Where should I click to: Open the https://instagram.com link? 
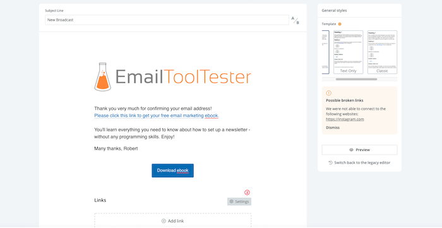tap(345, 119)
